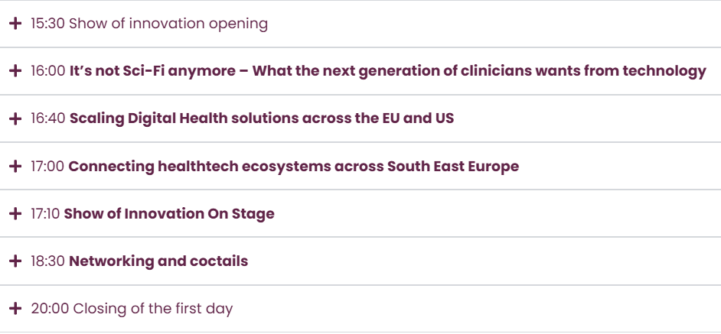Click the 20:00 schedule time
Screen dimensions: 721x334
point(50,309)
